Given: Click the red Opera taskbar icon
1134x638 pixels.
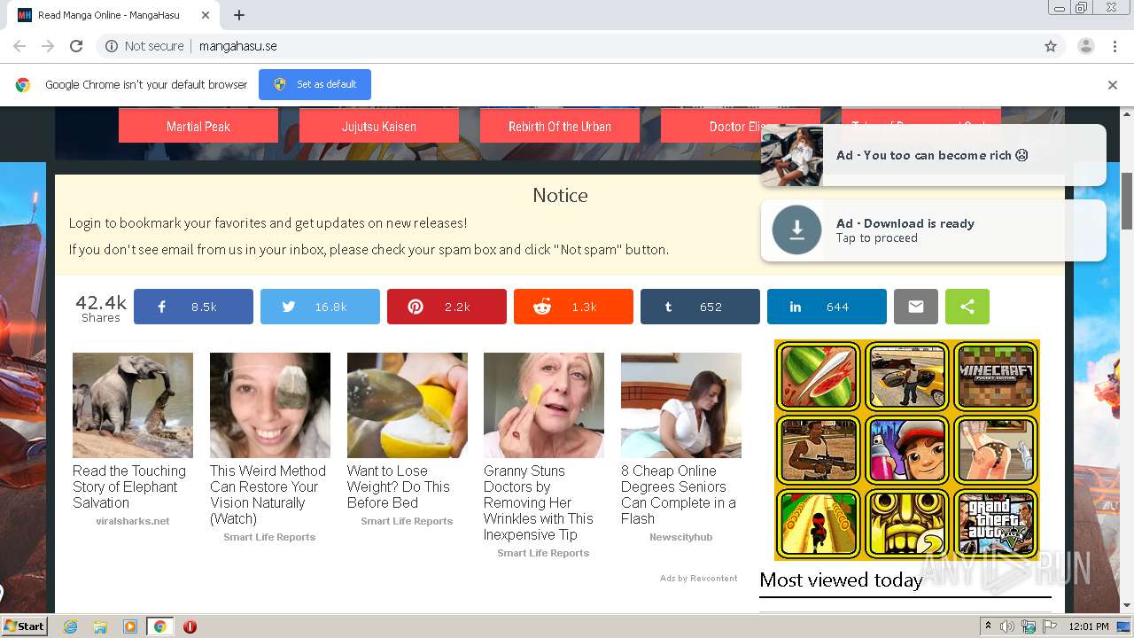Looking at the screenshot, I should (x=190, y=626).
